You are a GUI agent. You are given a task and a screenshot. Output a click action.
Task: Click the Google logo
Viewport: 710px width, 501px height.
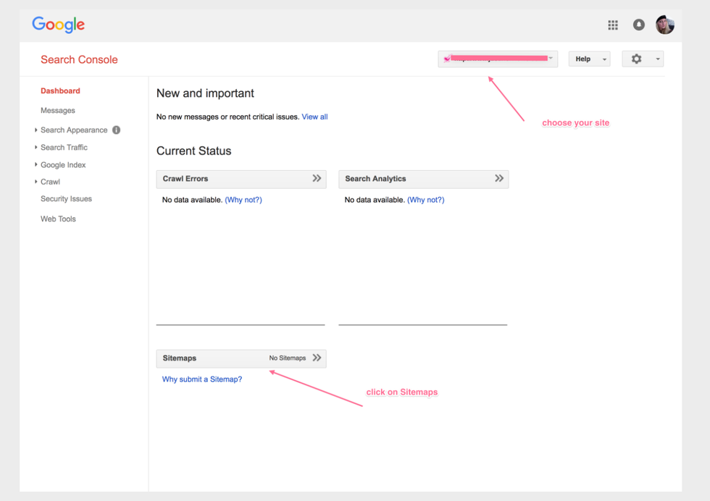pyautogui.click(x=59, y=25)
